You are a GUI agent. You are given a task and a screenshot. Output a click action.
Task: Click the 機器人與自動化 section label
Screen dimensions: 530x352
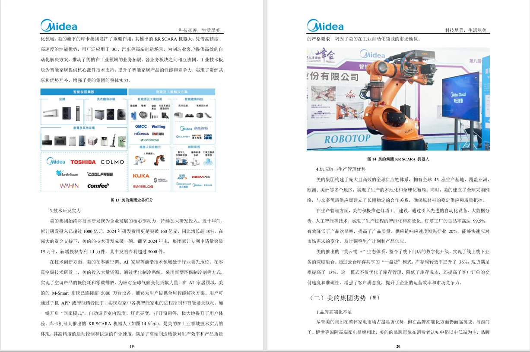(150, 147)
